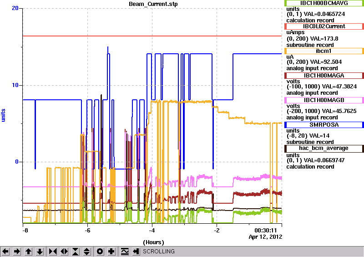Select the IBC1H00MAGB curve legend label
The height and width of the screenshot is (257, 364).
[324, 100]
